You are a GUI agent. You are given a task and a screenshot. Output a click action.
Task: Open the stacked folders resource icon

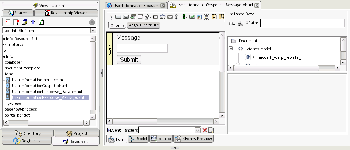(24, 22)
